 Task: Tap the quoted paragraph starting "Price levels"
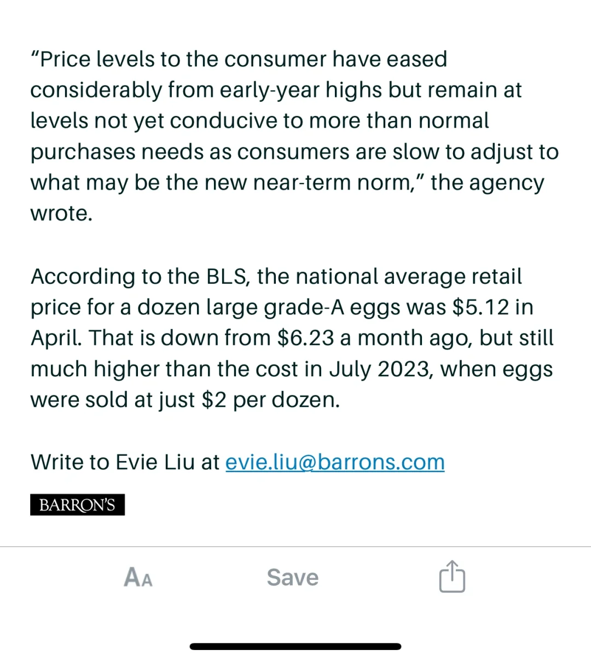(294, 136)
